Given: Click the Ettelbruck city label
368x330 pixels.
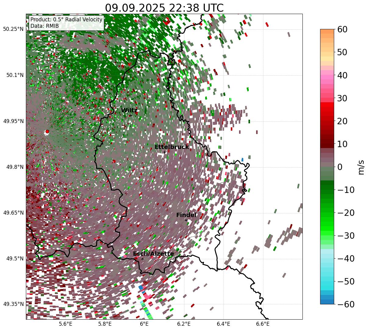Looking at the screenshot, I should (x=172, y=147).
